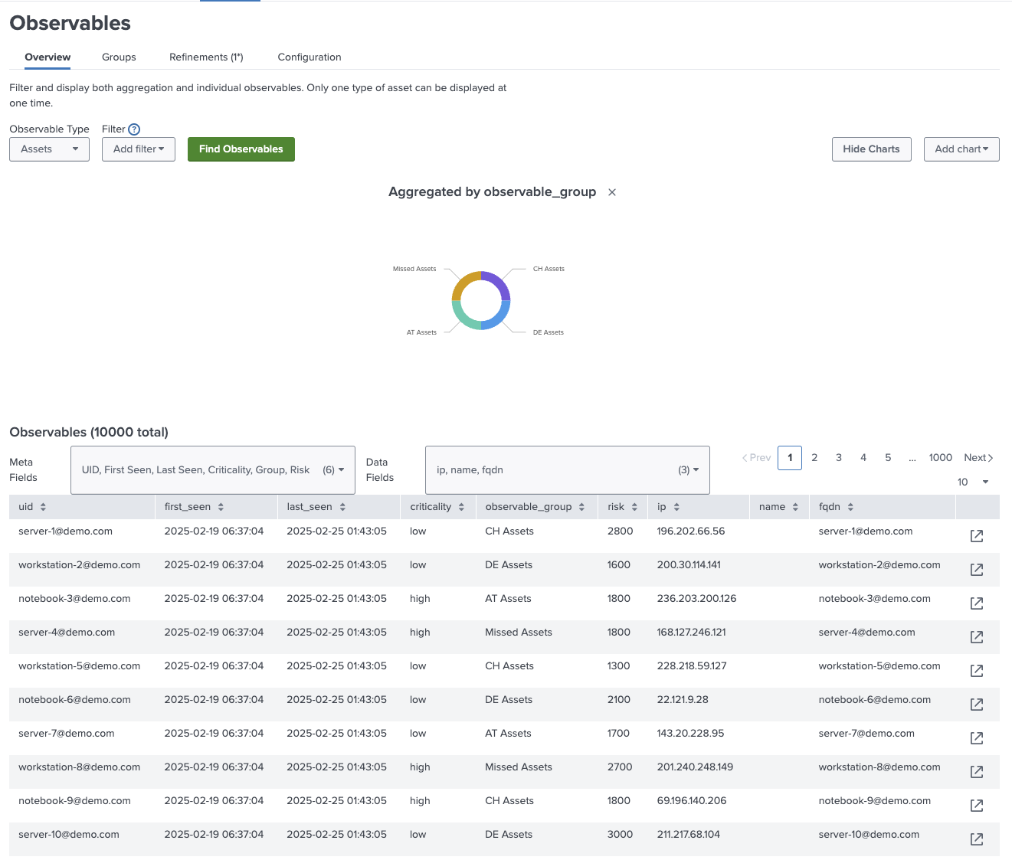This screenshot has height=860, width=1012.
Task: Dismiss the observable_group aggregation chart
Action: (611, 192)
